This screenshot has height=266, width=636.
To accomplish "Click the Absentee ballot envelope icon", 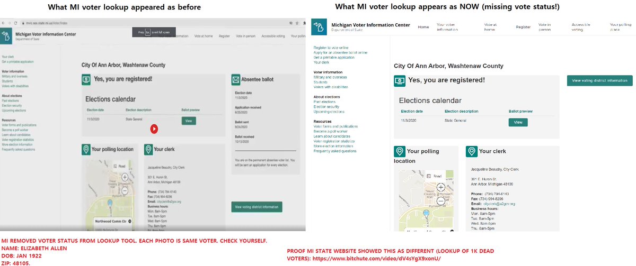I will pyautogui.click(x=236, y=79).
